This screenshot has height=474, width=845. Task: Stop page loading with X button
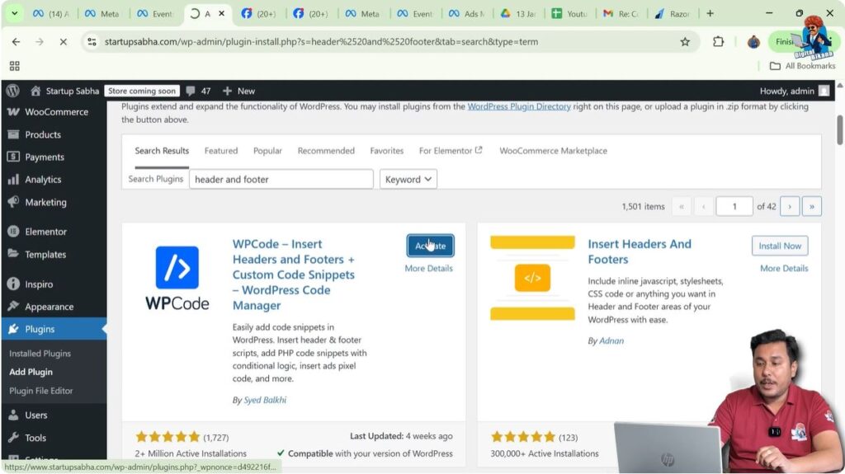(63, 41)
